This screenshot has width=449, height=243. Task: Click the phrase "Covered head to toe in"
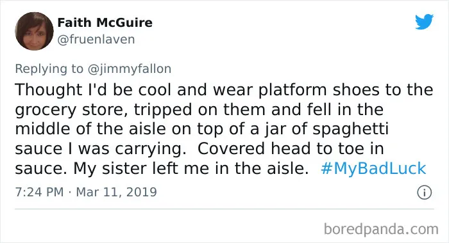coord(291,148)
